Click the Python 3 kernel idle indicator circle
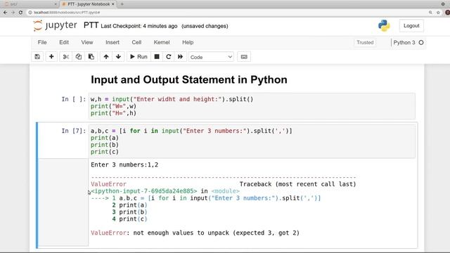 421,42
